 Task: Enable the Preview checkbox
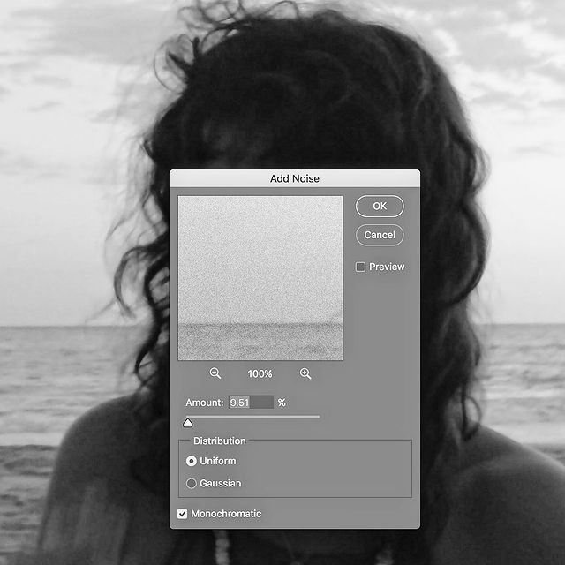click(360, 267)
